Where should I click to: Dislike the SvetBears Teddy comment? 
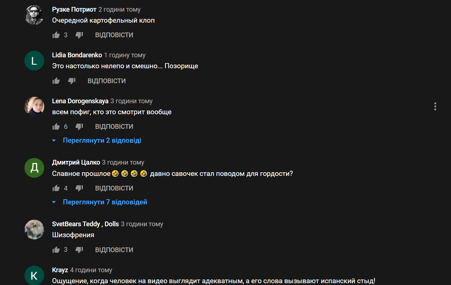[x=79, y=250]
